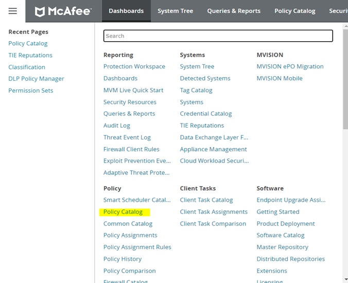Viewport: 348px width, 283px height.
Task: Go to Product Deployment
Action: [x=285, y=224]
